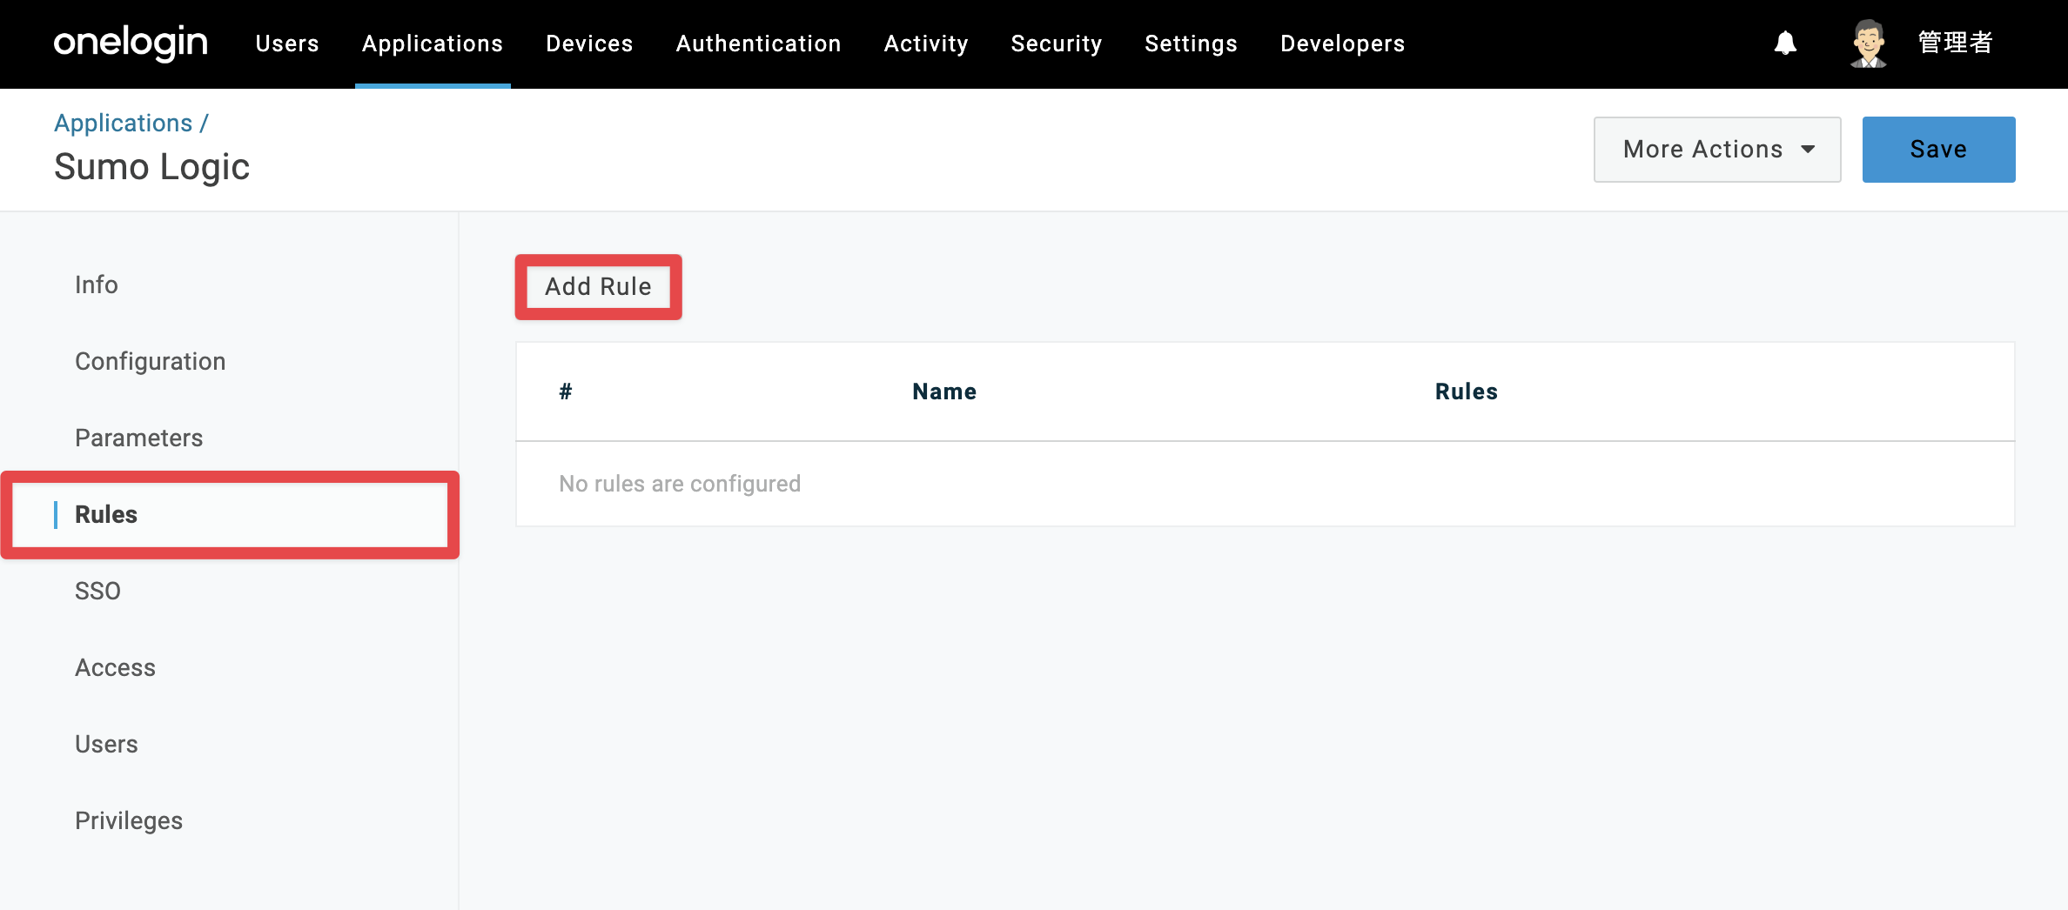
Task: Select the Configuration sidebar tab
Action: point(150,361)
